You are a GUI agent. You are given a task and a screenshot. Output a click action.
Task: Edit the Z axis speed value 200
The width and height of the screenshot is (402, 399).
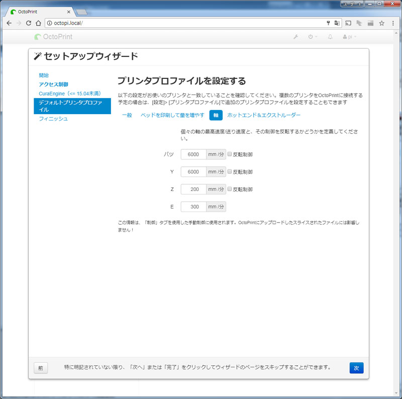click(x=193, y=189)
